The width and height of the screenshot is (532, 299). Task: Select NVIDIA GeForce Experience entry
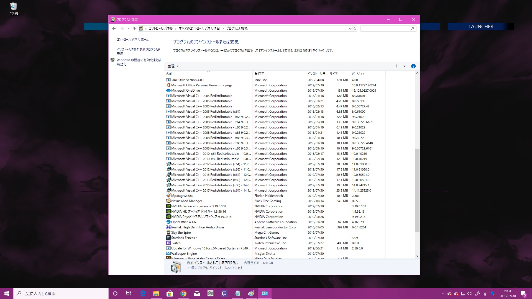point(198,206)
